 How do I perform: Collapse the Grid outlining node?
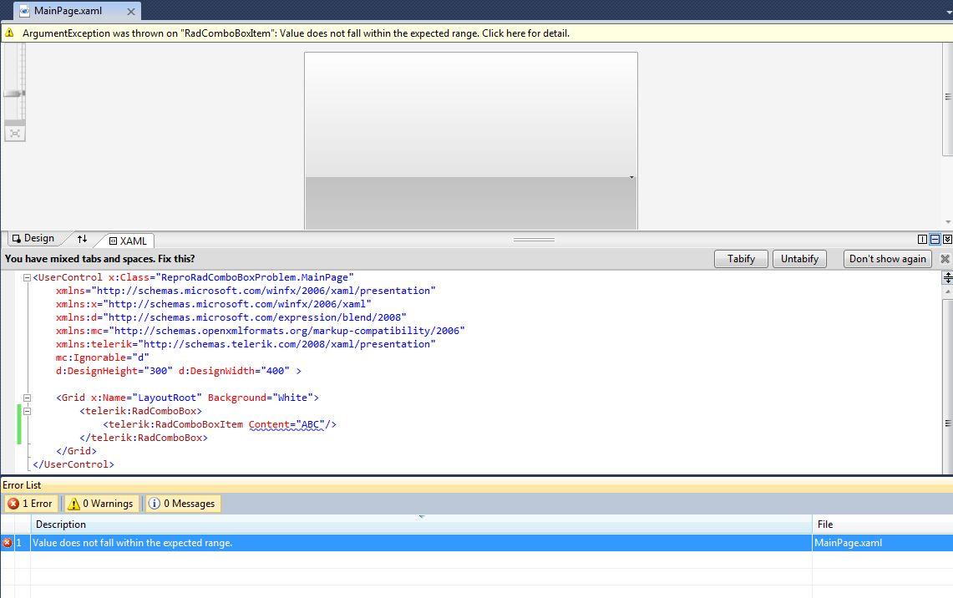pos(27,398)
